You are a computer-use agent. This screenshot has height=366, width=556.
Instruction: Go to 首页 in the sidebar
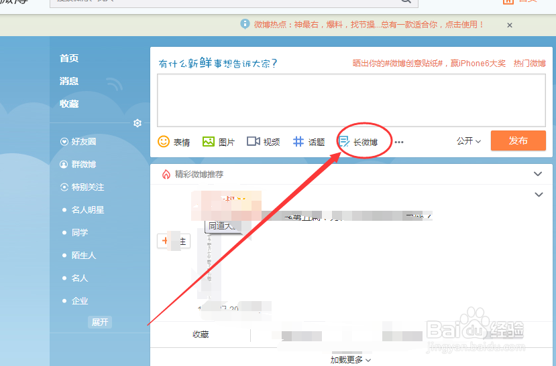[x=69, y=58]
